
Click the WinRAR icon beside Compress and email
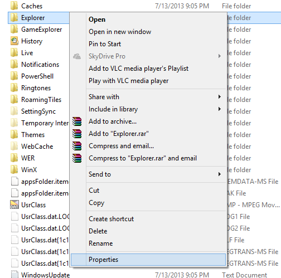[x=77, y=146]
